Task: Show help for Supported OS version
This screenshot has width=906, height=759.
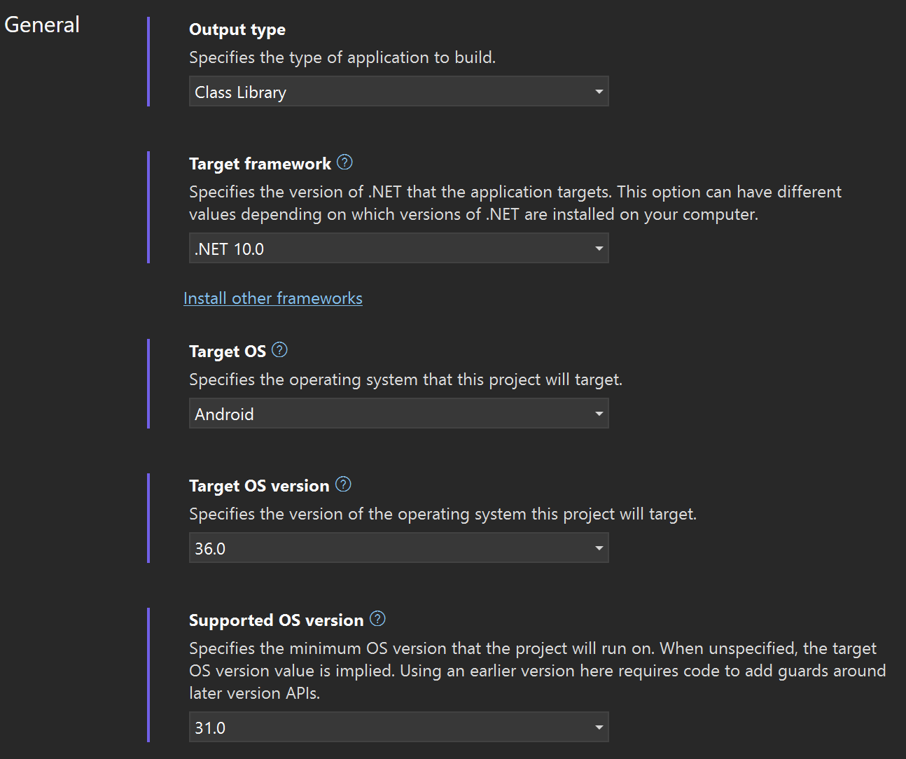Action: pos(377,619)
